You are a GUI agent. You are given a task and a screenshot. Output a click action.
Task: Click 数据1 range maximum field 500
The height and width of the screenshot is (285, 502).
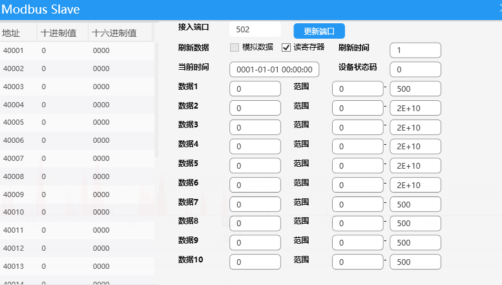point(415,89)
